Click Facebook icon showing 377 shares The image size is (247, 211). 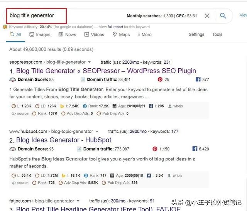[x=198, y=79]
